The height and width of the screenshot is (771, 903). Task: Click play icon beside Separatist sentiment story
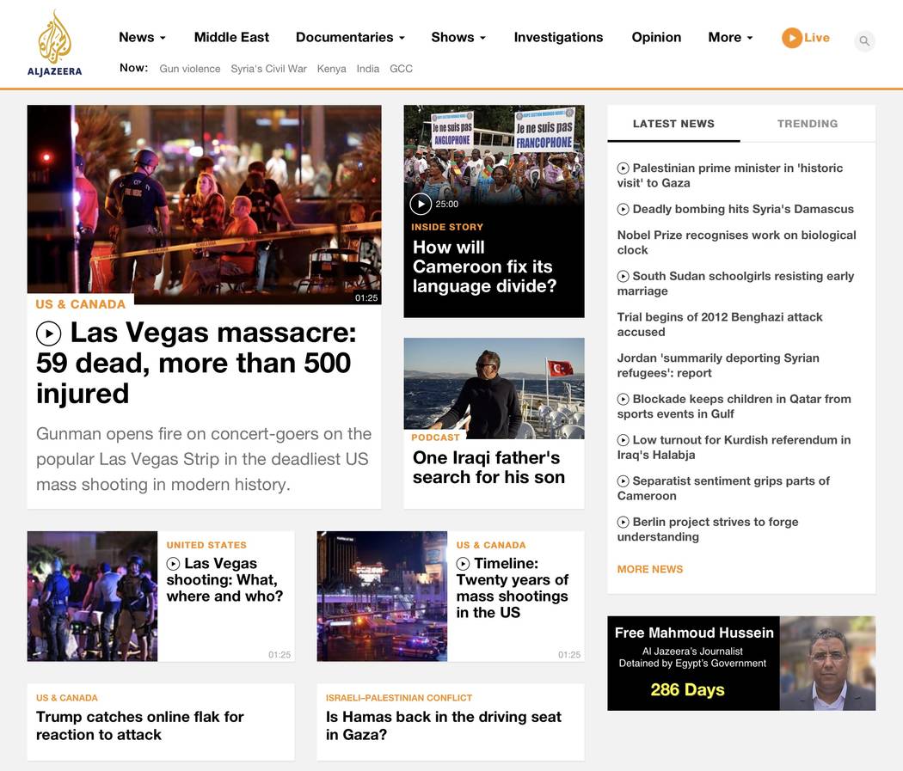[x=623, y=481]
